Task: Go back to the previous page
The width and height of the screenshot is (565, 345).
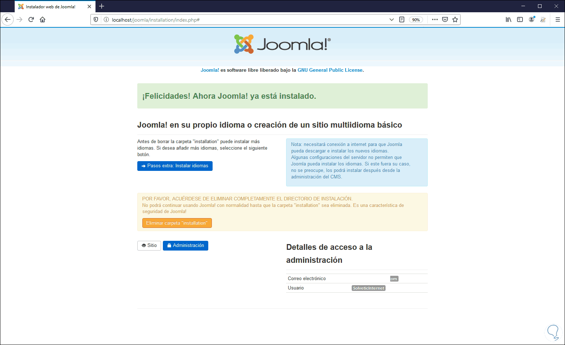Action: pyautogui.click(x=8, y=19)
